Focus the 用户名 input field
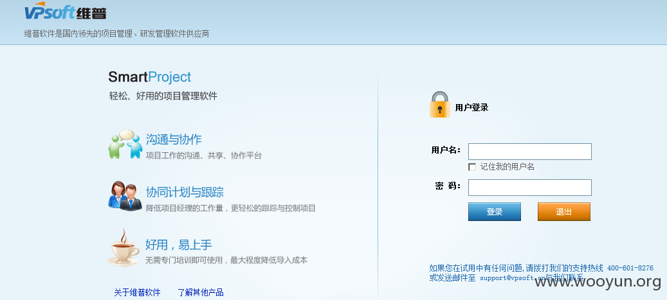This screenshot has height=300, width=667. (x=529, y=152)
